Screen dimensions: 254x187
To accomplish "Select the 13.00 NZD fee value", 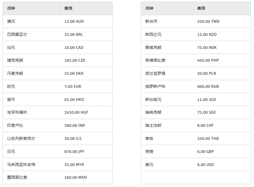I will 207,34.
